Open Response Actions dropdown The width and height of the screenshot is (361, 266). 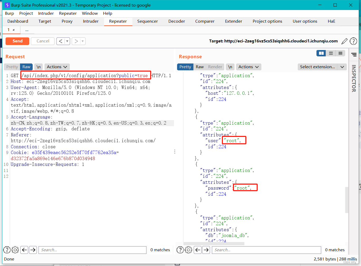248,67
